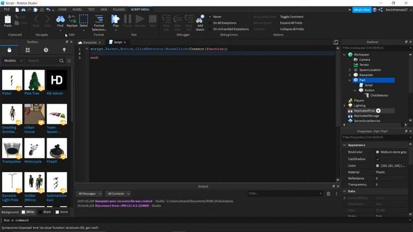Viewport: 413px width, 232px height.
Task: Open the PLUGINS ribbon tab
Action: tap(119, 10)
